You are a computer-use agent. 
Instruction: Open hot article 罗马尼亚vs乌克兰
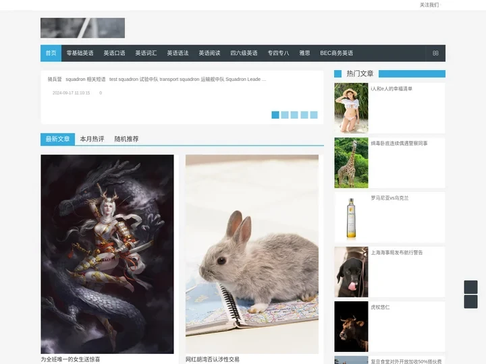tap(389, 198)
